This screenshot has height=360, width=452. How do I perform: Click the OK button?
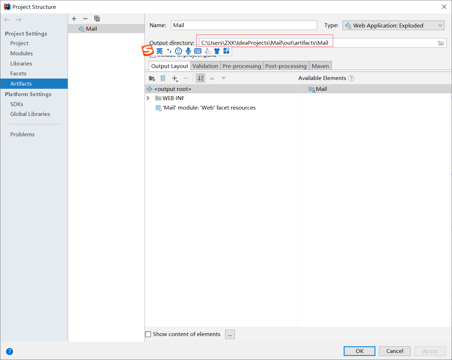[x=360, y=351]
